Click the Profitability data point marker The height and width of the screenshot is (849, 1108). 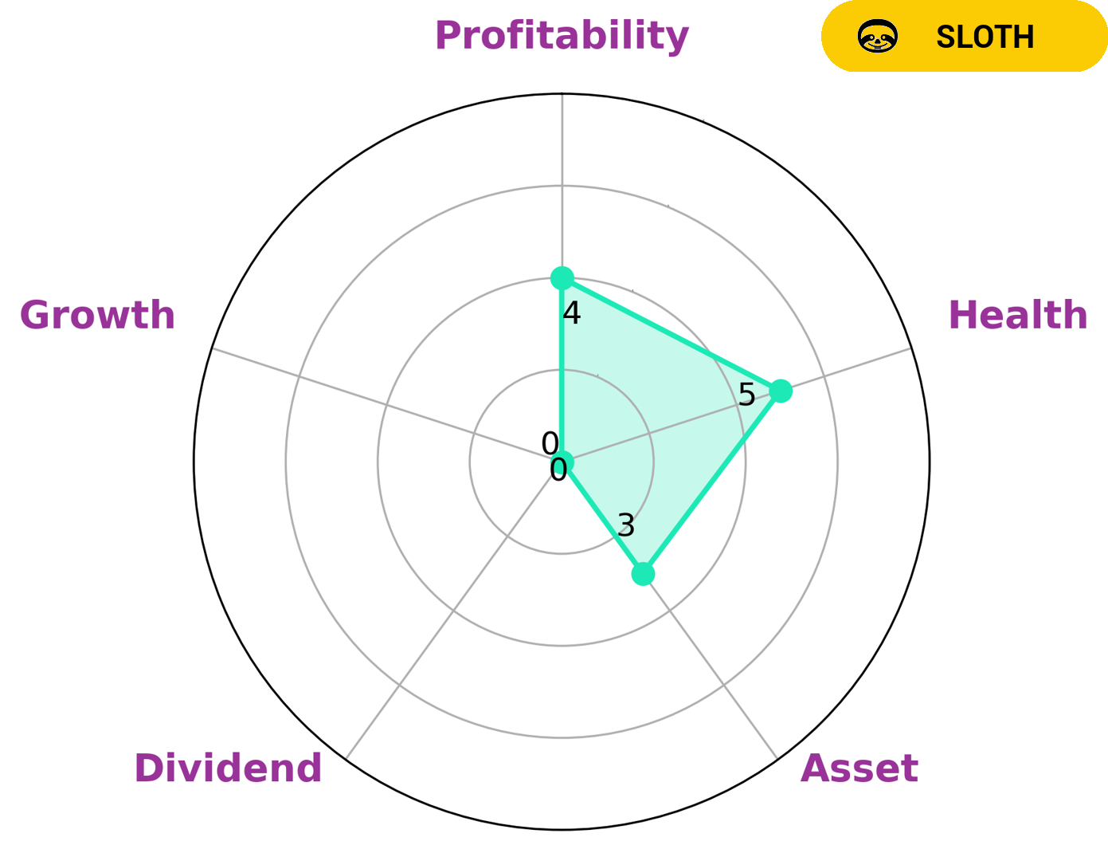point(562,278)
